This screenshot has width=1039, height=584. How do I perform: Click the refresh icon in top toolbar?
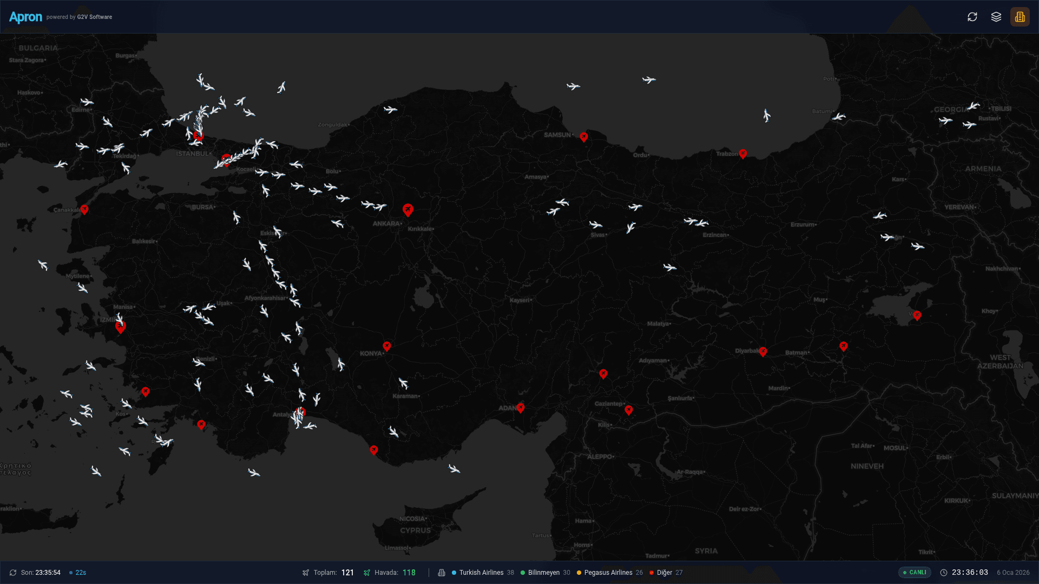pos(972,17)
